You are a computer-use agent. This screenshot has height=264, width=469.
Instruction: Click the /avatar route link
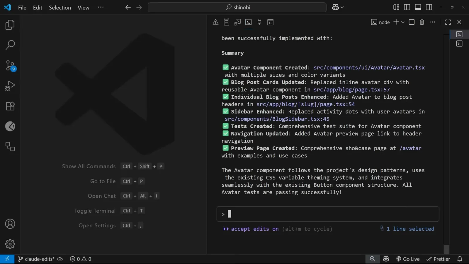[x=410, y=148]
